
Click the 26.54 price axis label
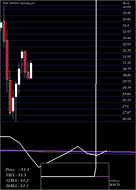[127, 119]
